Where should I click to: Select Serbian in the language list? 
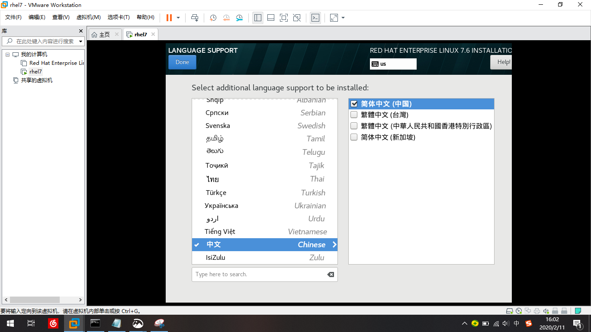tap(265, 113)
